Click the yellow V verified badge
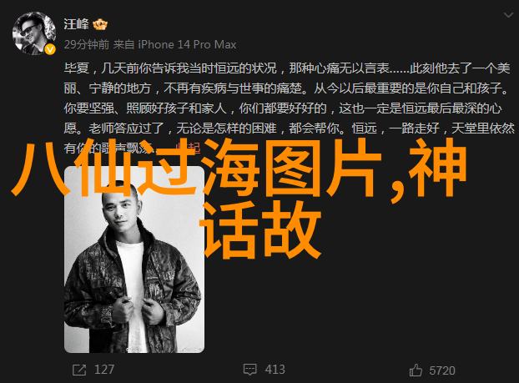Screen dimensions: 519x383 click(x=50, y=50)
